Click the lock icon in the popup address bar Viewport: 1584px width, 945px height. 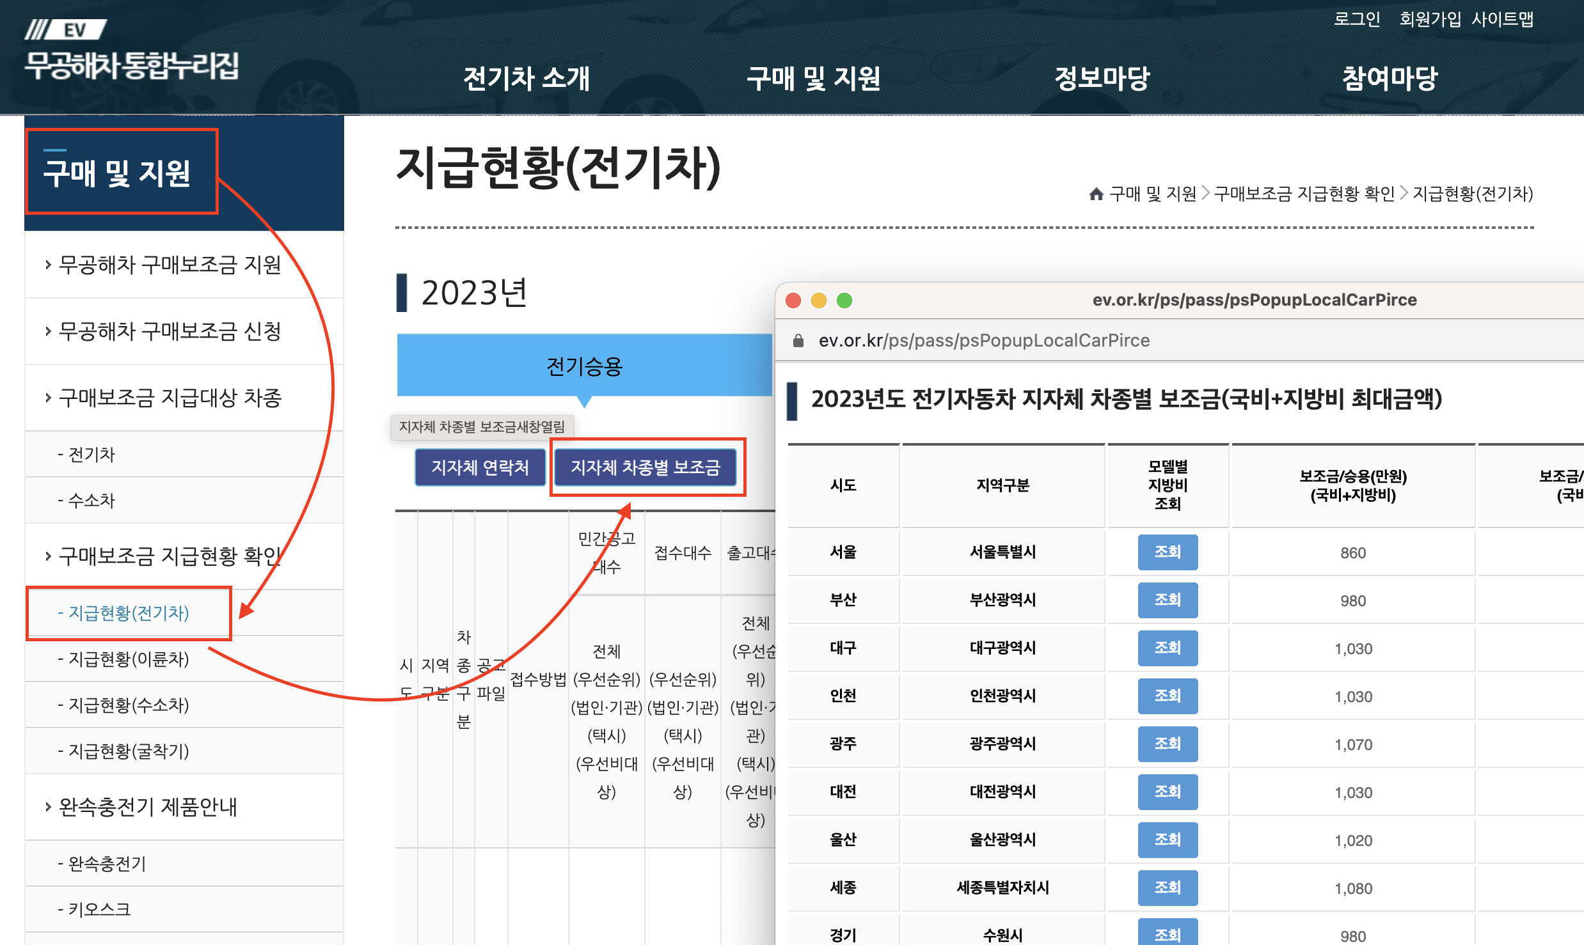[x=798, y=341]
